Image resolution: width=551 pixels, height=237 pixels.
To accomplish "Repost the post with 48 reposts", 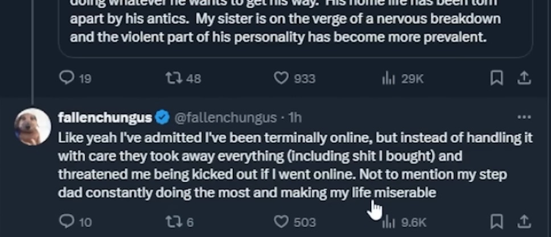I will tap(174, 78).
